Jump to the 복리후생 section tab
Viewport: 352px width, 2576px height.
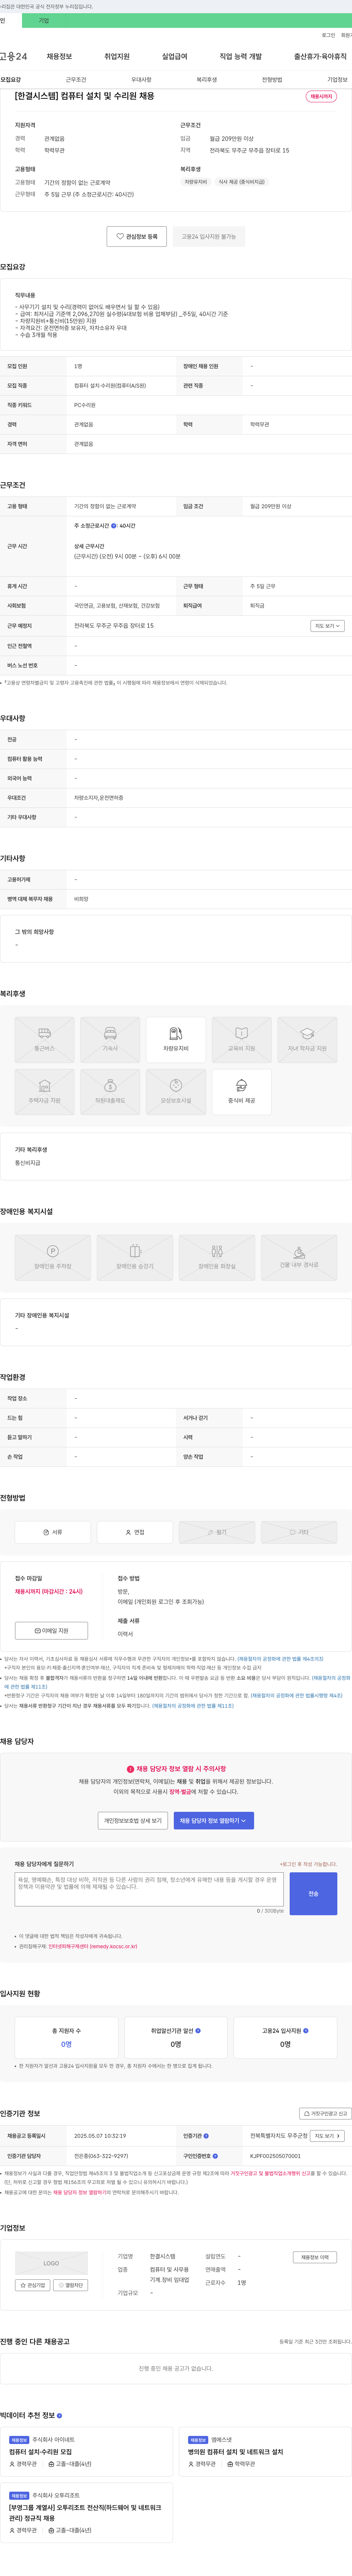pos(207,80)
